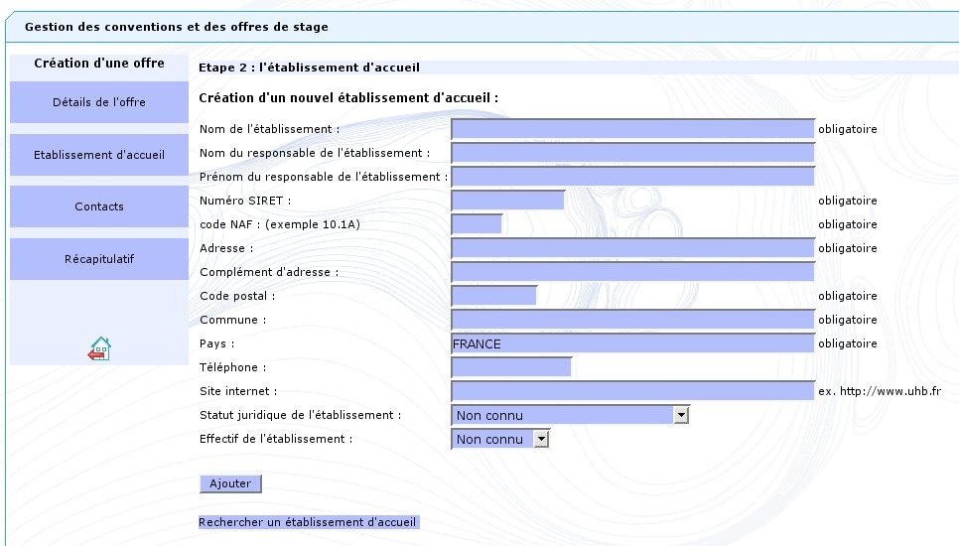Select the Adresse text field
The height and width of the screenshot is (546, 959).
(632, 248)
